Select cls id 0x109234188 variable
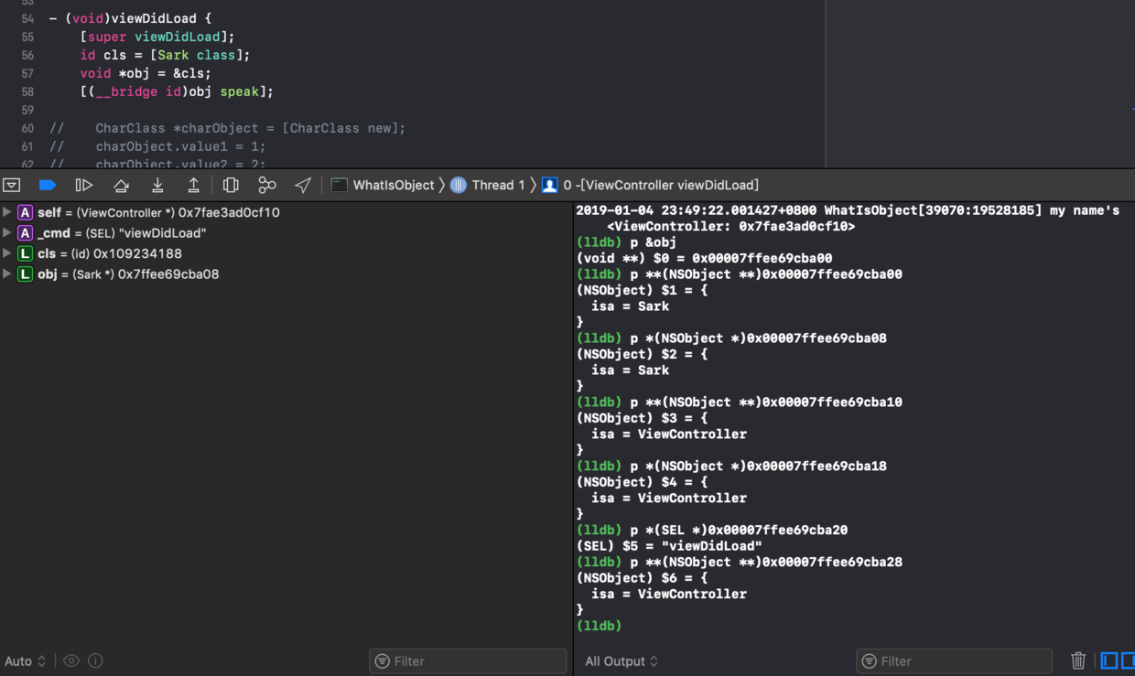1135x676 pixels. 110,253
